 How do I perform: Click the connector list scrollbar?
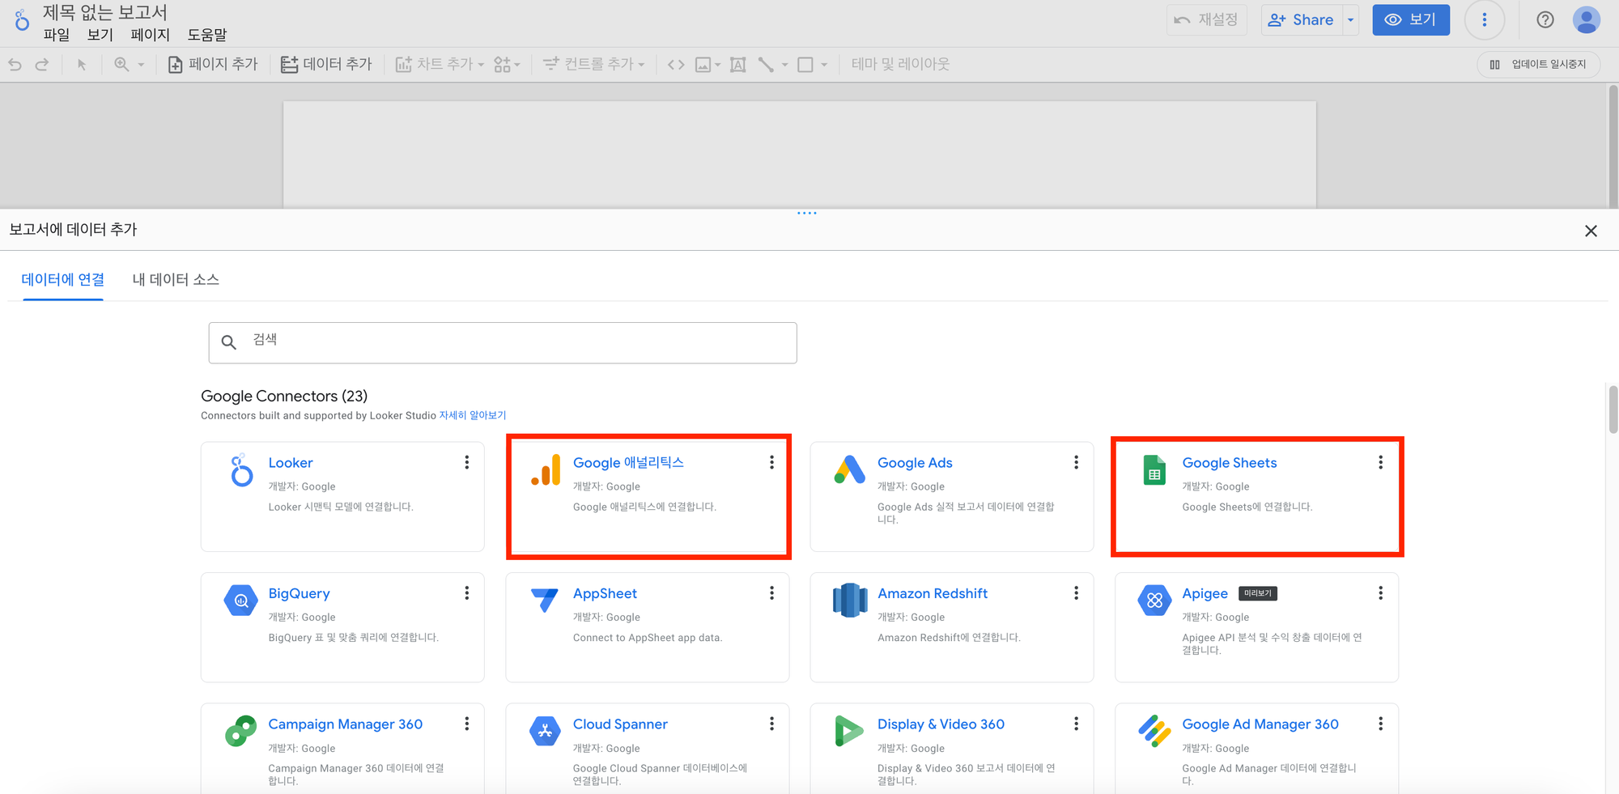1613,410
